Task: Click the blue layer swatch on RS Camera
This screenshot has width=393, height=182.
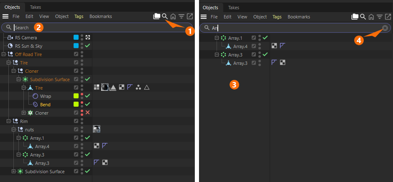Action: [x=76, y=37]
